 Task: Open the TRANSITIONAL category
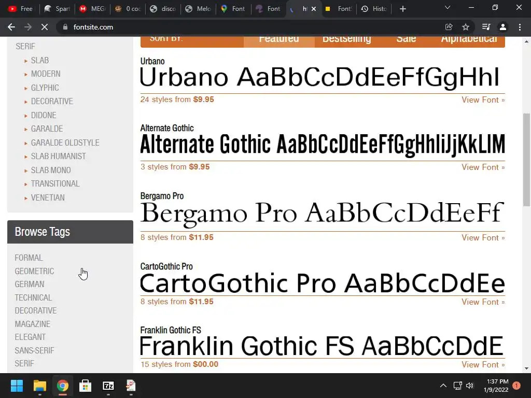(x=55, y=183)
